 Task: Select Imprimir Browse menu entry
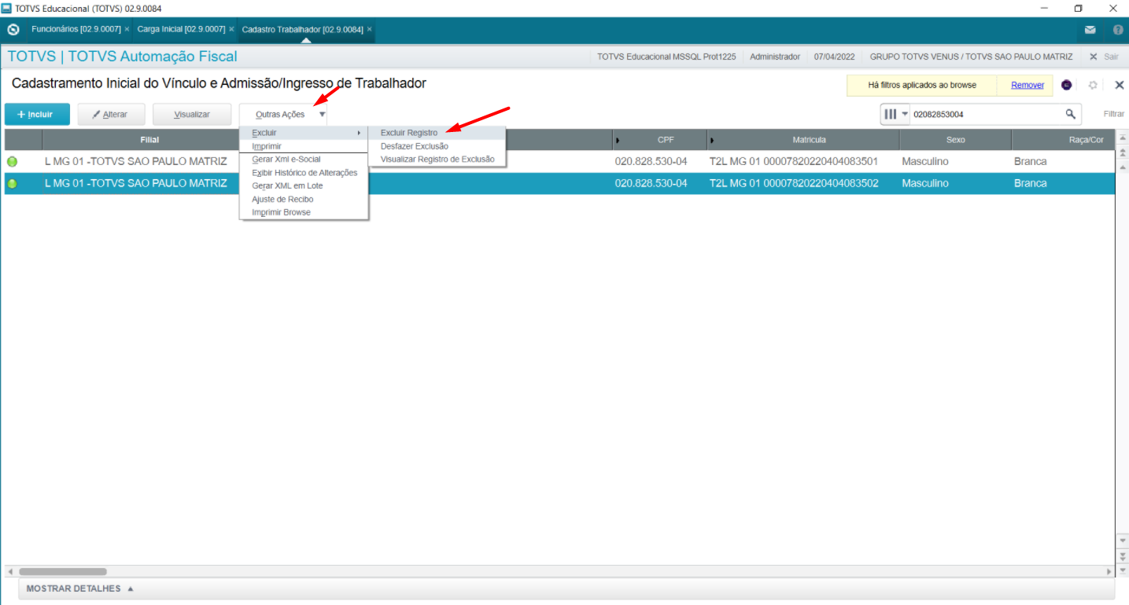(x=304, y=213)
